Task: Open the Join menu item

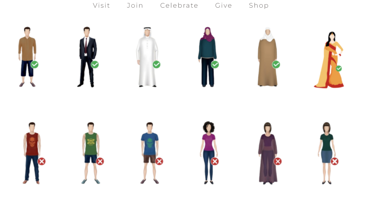Action: pos(135,5)
